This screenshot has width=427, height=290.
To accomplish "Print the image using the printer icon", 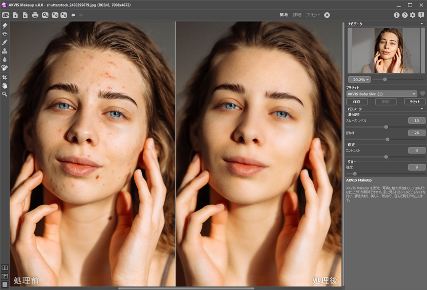I will pyautogui.click(x=35, y=15).
